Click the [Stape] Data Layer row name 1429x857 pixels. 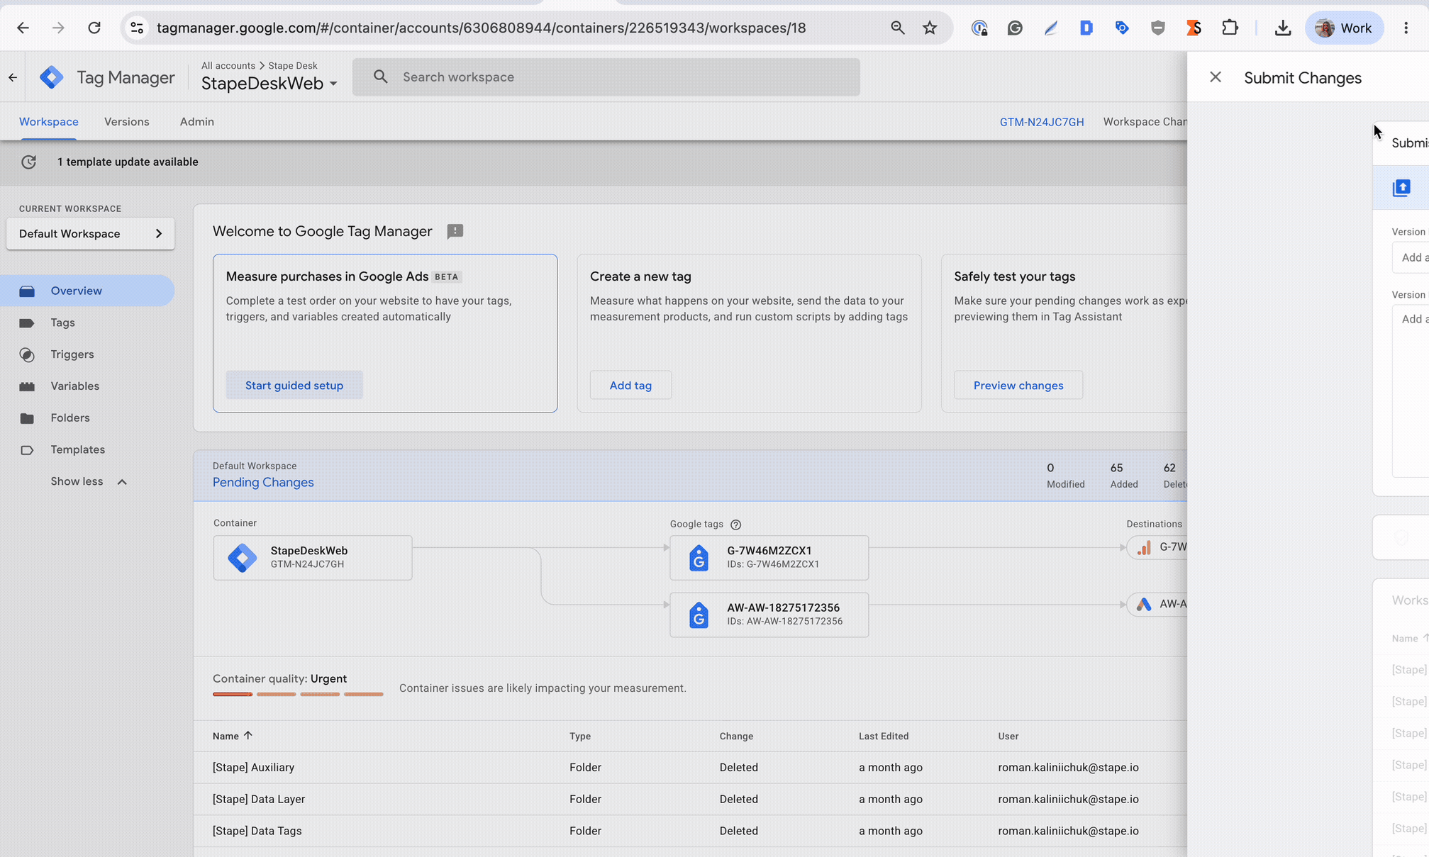point(259,799)
